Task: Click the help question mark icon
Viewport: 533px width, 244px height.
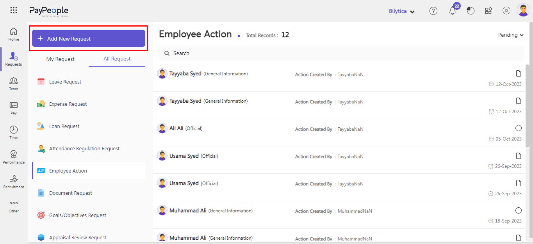Action: pyautogui.click(x=433, y=11)
